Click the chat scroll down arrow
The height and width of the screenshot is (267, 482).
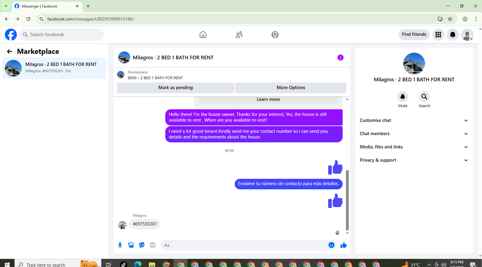pyautogui.click(x=347, y=233)
